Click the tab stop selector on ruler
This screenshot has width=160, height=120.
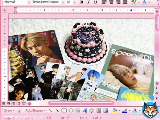[x=5, y=10]
